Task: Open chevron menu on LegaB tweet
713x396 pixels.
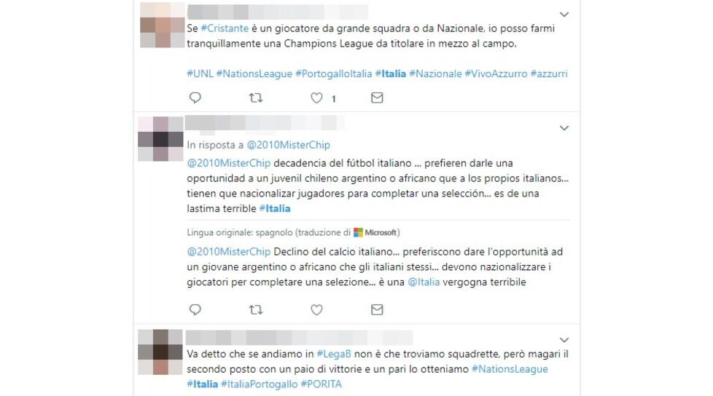Action: pos(564,340)
